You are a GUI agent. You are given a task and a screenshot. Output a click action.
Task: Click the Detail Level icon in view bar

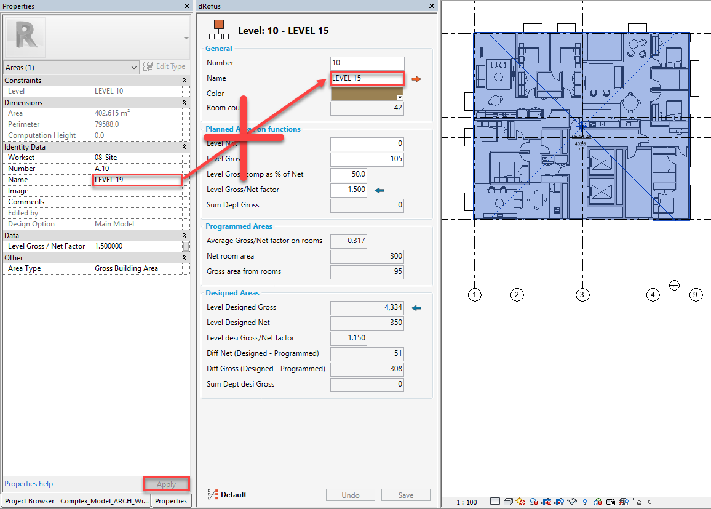click(x=495, y=502)
